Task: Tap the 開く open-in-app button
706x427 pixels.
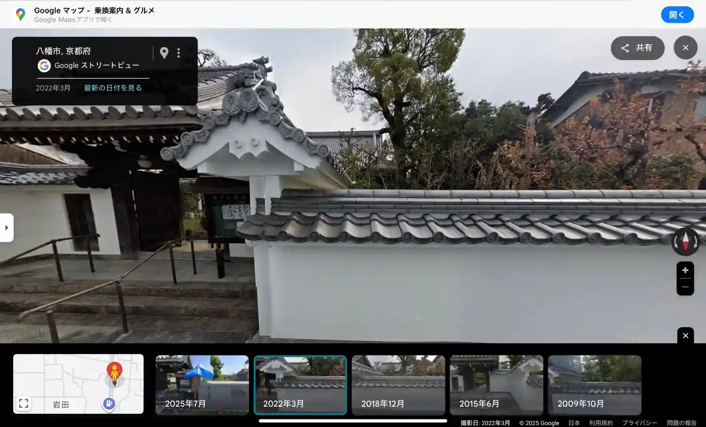Action: click(677, 15)
